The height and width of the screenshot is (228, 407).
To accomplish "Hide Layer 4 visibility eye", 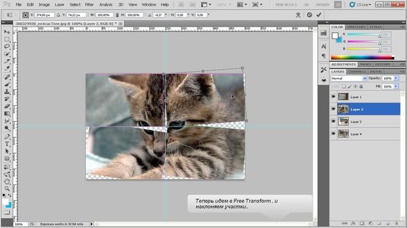I will click(333, 134).
